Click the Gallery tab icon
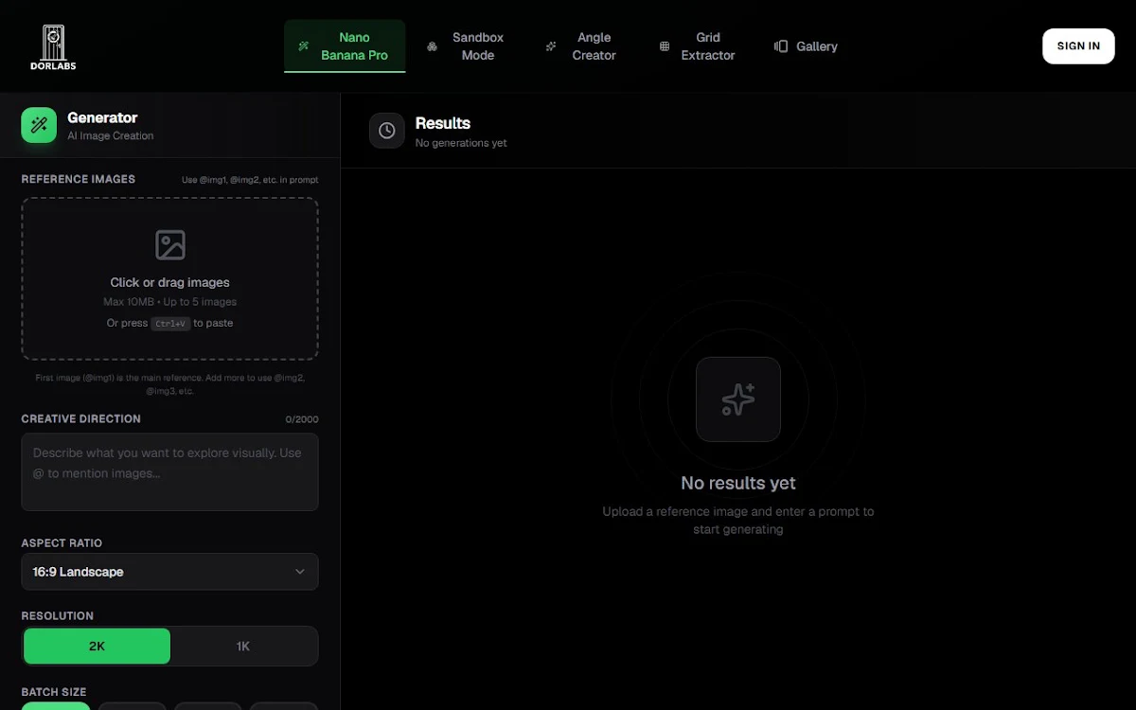Viewport: 1136px width, 710px height. [x=781, y=46]
